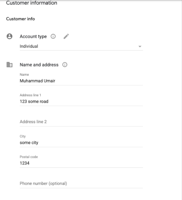Click the info icon next to Name and address

[x=65, y=65]
